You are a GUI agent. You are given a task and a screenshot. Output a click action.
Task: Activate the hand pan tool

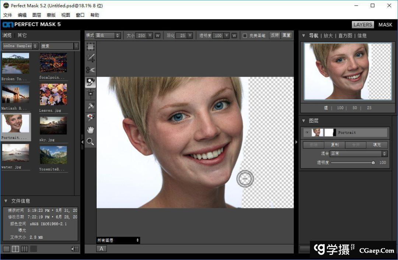91,130
